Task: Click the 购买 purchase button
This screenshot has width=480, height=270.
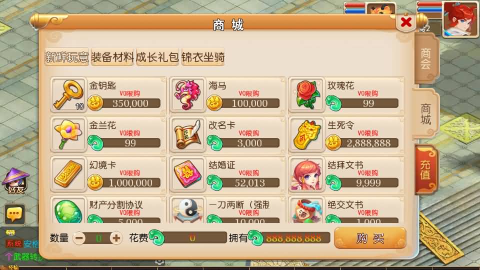Action: tap(370, 238)
